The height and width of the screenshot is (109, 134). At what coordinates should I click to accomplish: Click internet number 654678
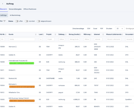pos(97,107)
